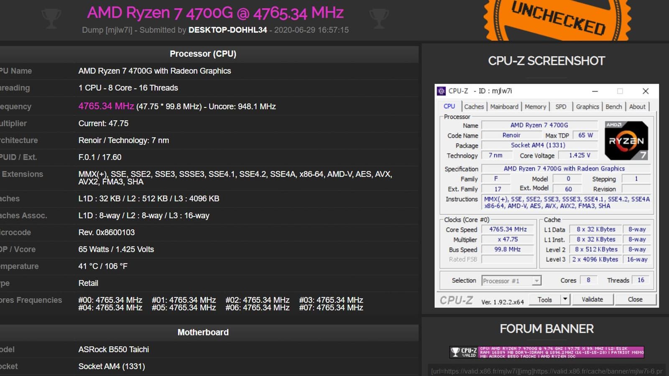
Task: Click the Rev. 0x8600103 microcode value
Action: click(107, 232)
